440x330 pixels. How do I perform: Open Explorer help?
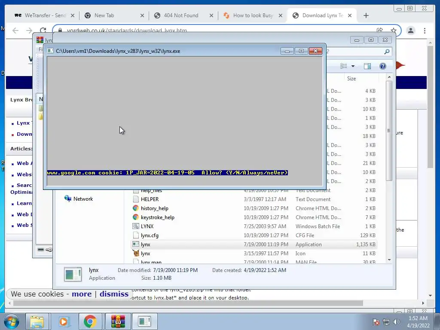coord(383,66)
